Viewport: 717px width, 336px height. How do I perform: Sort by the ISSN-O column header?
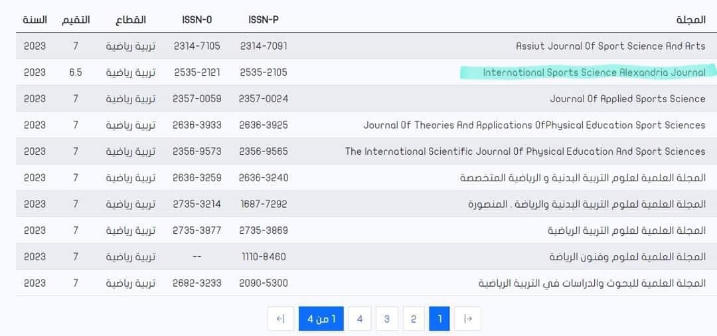[197, 19]
